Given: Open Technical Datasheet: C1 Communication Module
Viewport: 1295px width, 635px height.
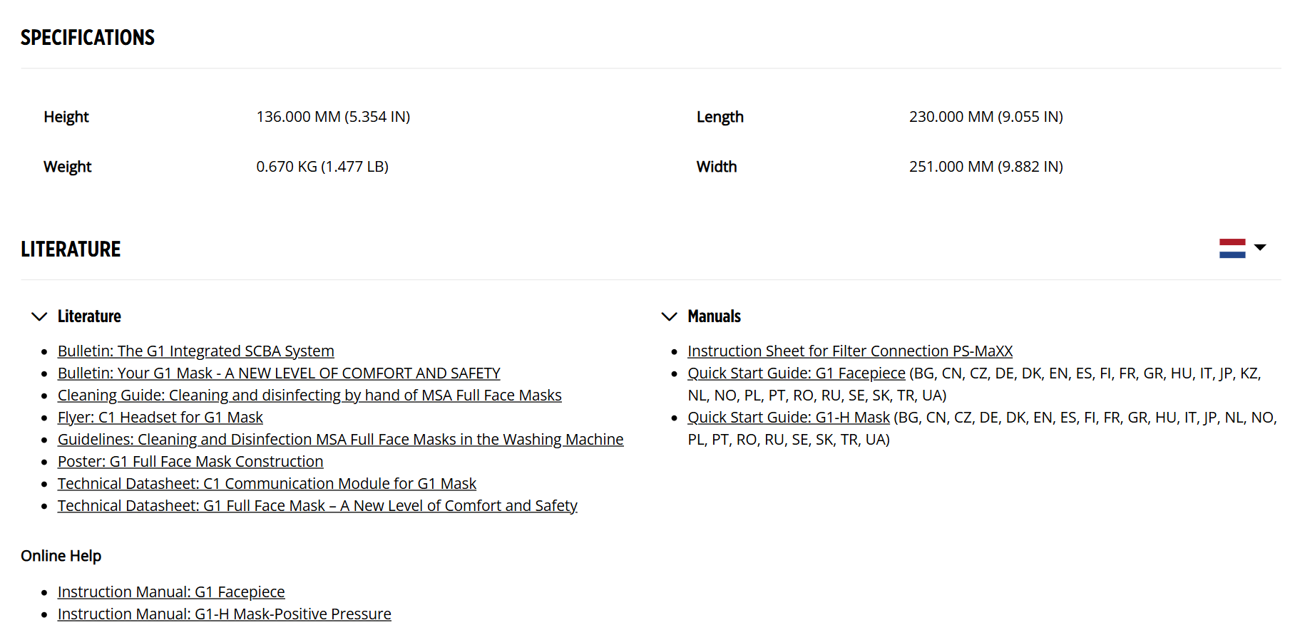Looking at the screenshot, I should (267, 484).
